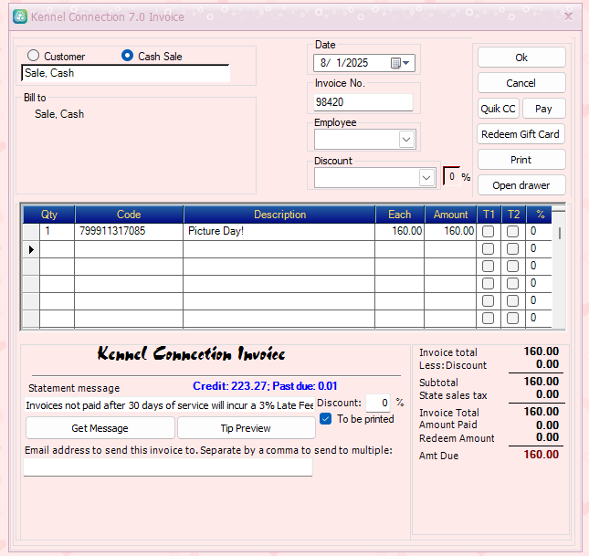Click the Qty cell showing 1
This screenshot has height=556, width=589.
point(57,231)
